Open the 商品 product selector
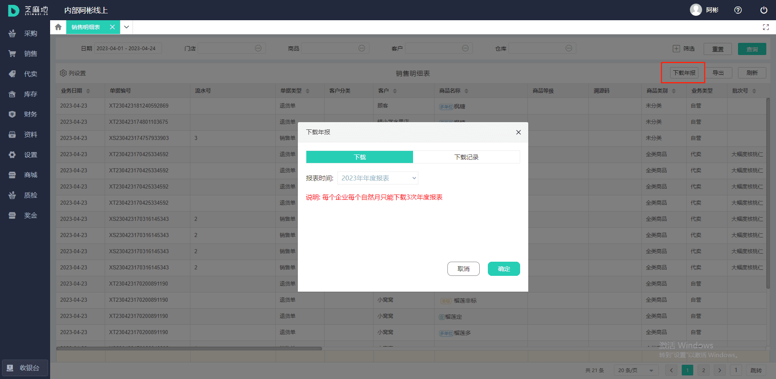 coord(335,48)
